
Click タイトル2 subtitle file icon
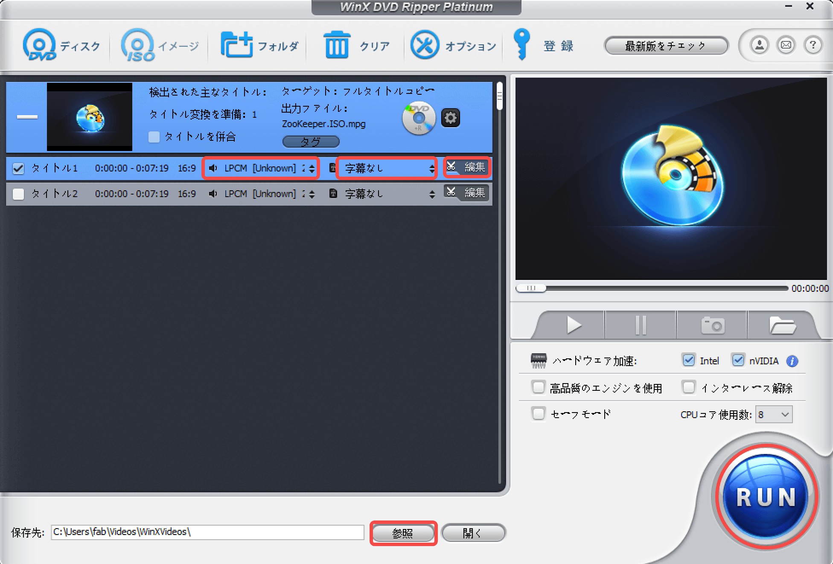333,194
